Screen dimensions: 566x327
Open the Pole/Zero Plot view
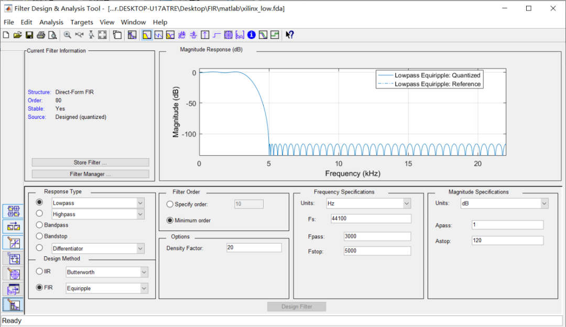coord(228,35)
